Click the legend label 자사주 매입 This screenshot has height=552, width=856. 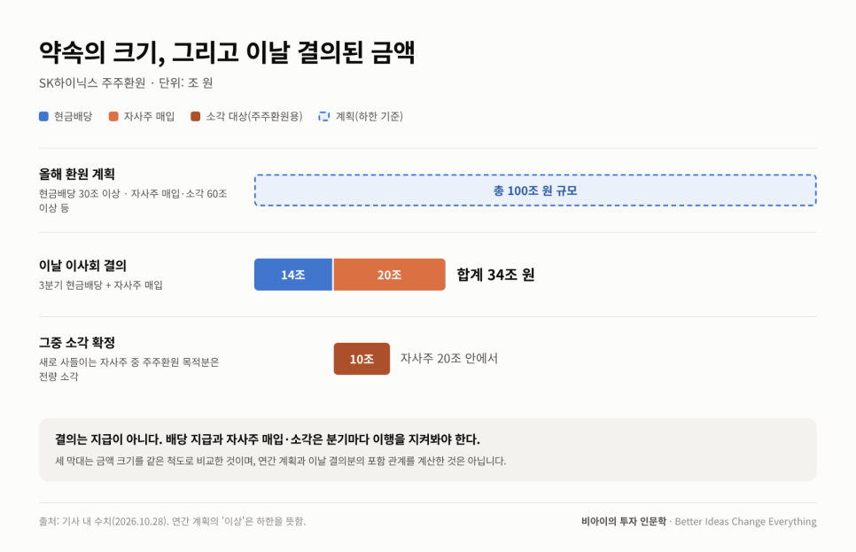149,116
